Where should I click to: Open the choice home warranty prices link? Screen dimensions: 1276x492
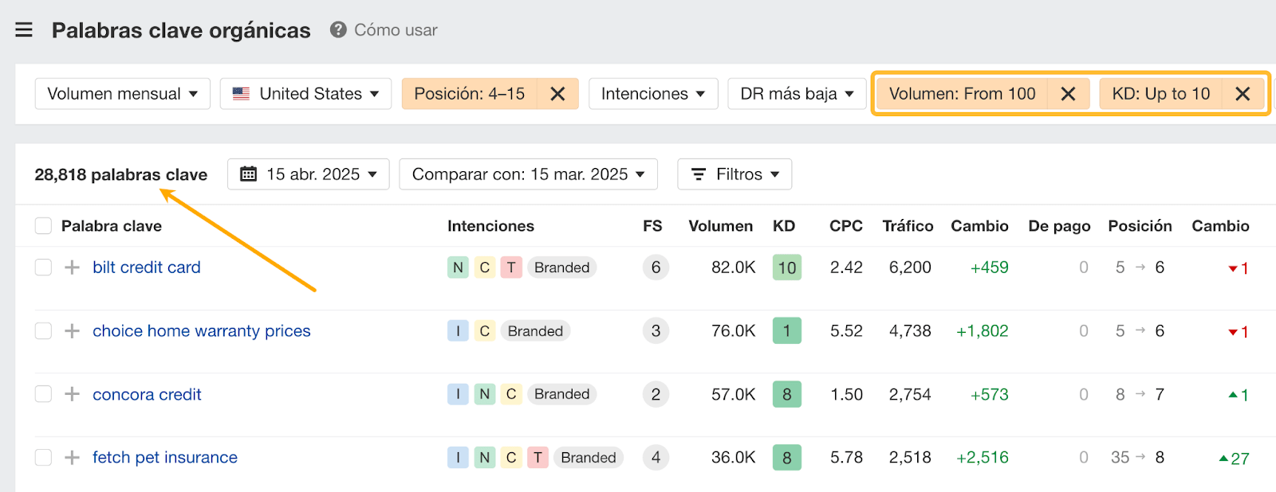point(201,331)
